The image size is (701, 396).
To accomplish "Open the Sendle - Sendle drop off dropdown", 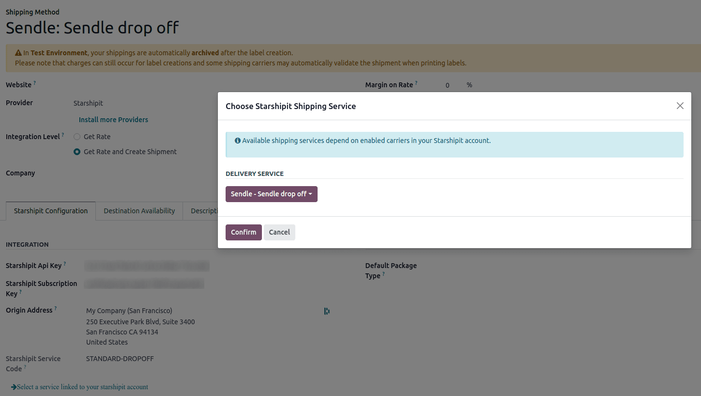I will [x=271, y=194].
